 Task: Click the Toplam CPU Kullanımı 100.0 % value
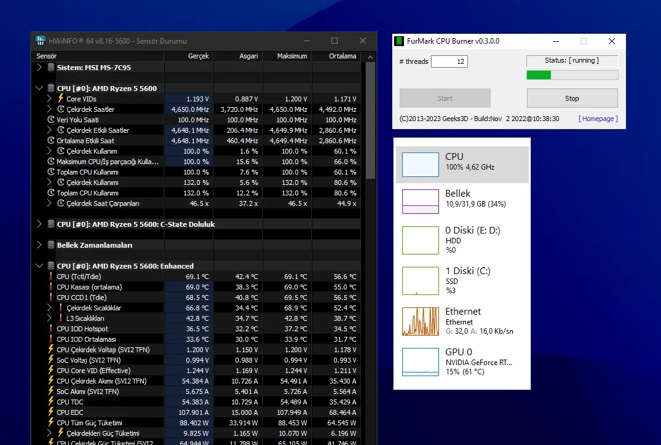tap(196, 172)
